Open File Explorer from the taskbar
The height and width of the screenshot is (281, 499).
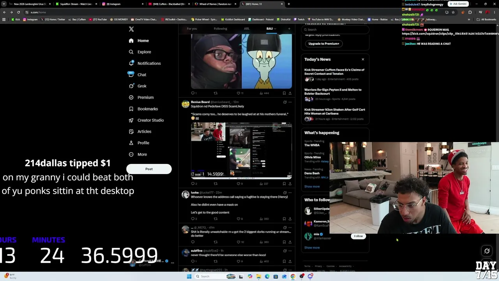pos(258,276)
